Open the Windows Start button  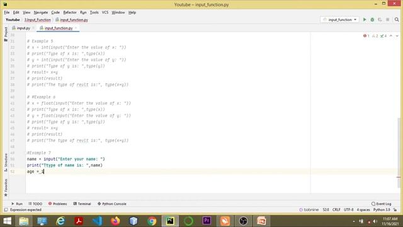pos(7,221)
